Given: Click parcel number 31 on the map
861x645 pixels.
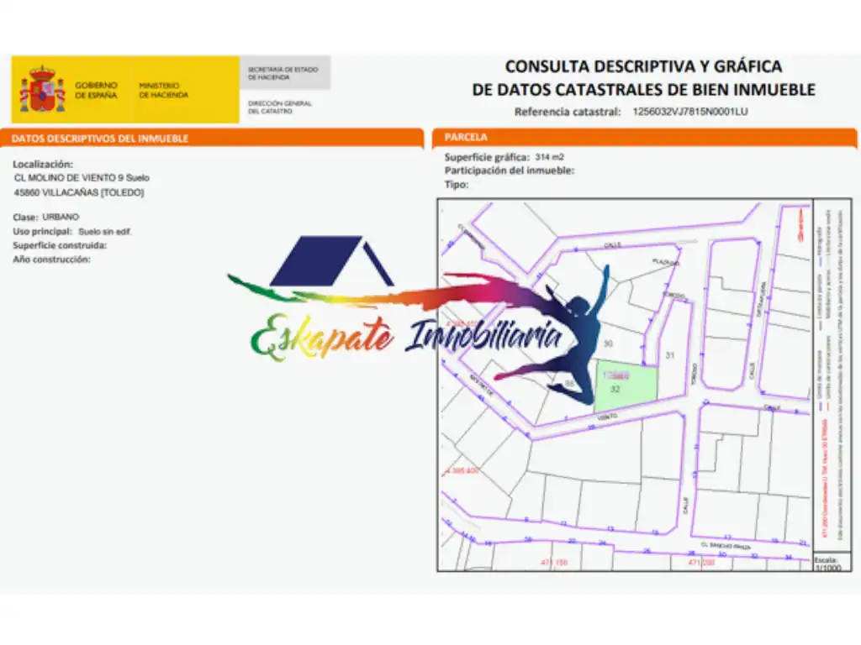Looking at the screenshot, I should tap(670, 355).
